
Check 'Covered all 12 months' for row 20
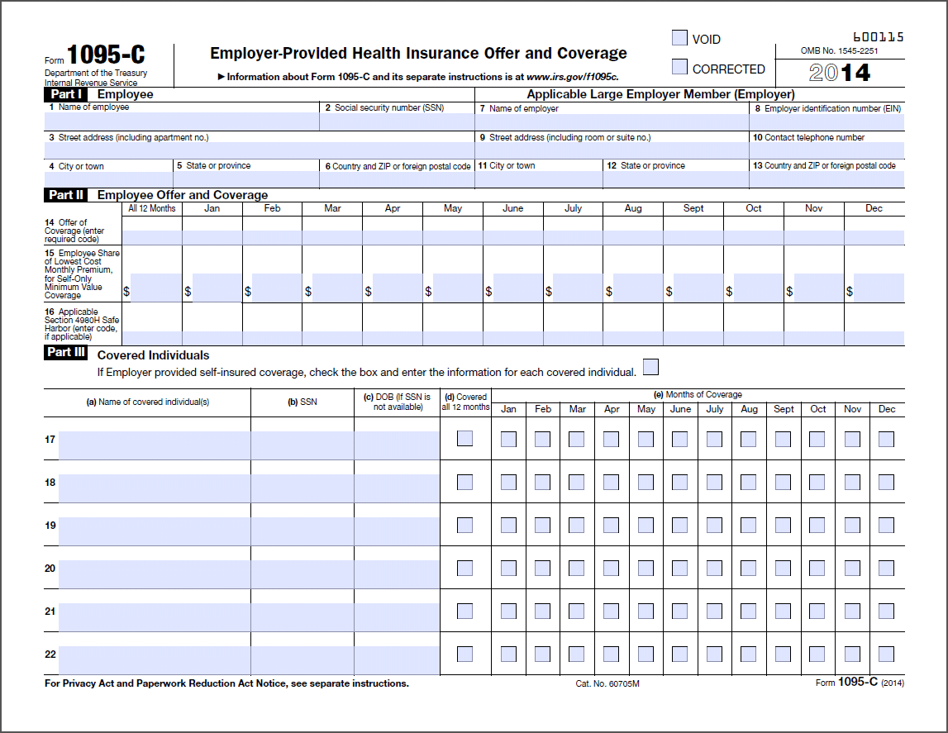[x=464, y=568]
